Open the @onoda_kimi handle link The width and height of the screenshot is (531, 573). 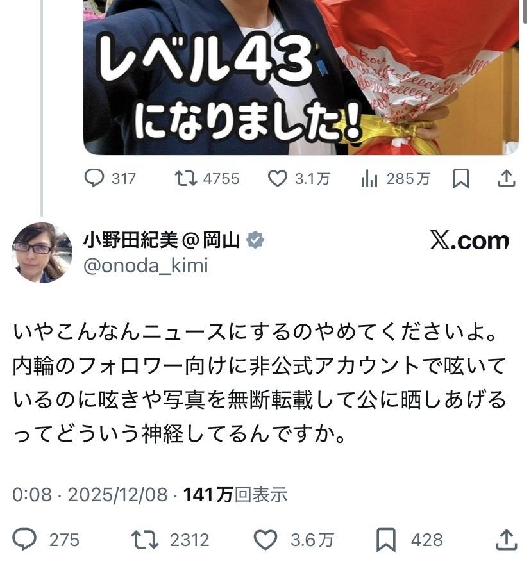(x=146, y=266)
